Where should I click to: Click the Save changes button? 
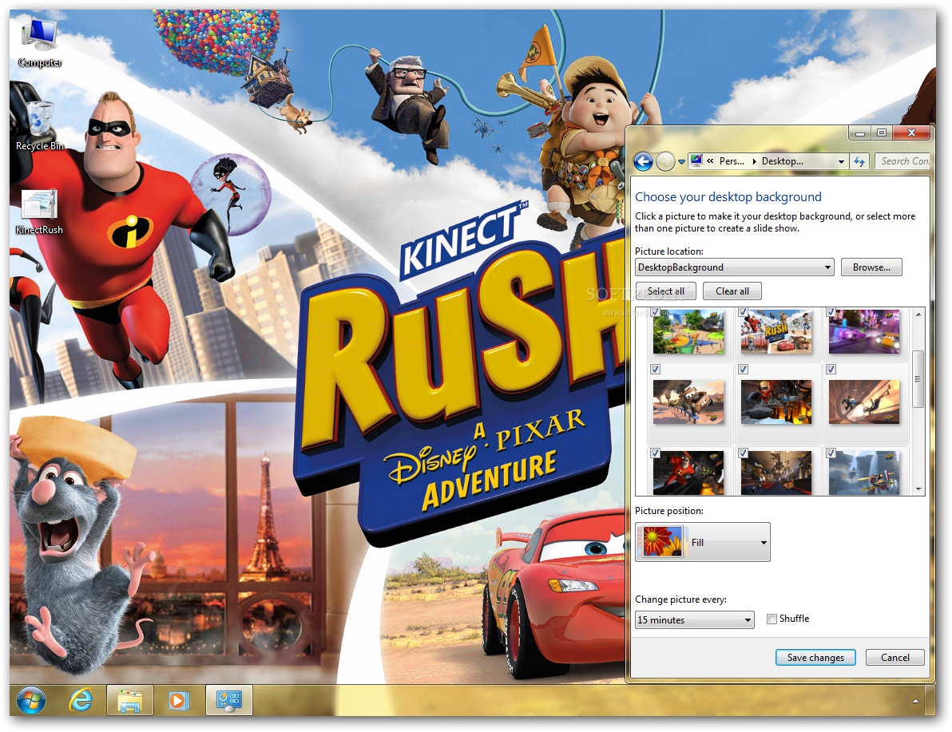click(815, 657)
